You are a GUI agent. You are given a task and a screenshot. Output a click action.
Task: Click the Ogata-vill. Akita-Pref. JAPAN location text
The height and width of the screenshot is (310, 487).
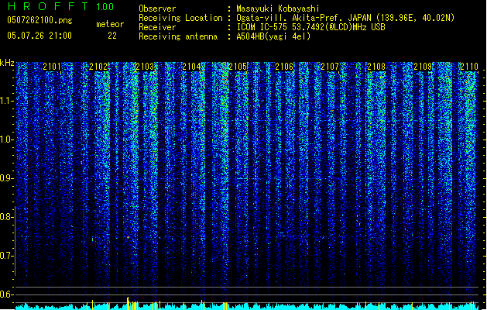click(x=345, y=18)
